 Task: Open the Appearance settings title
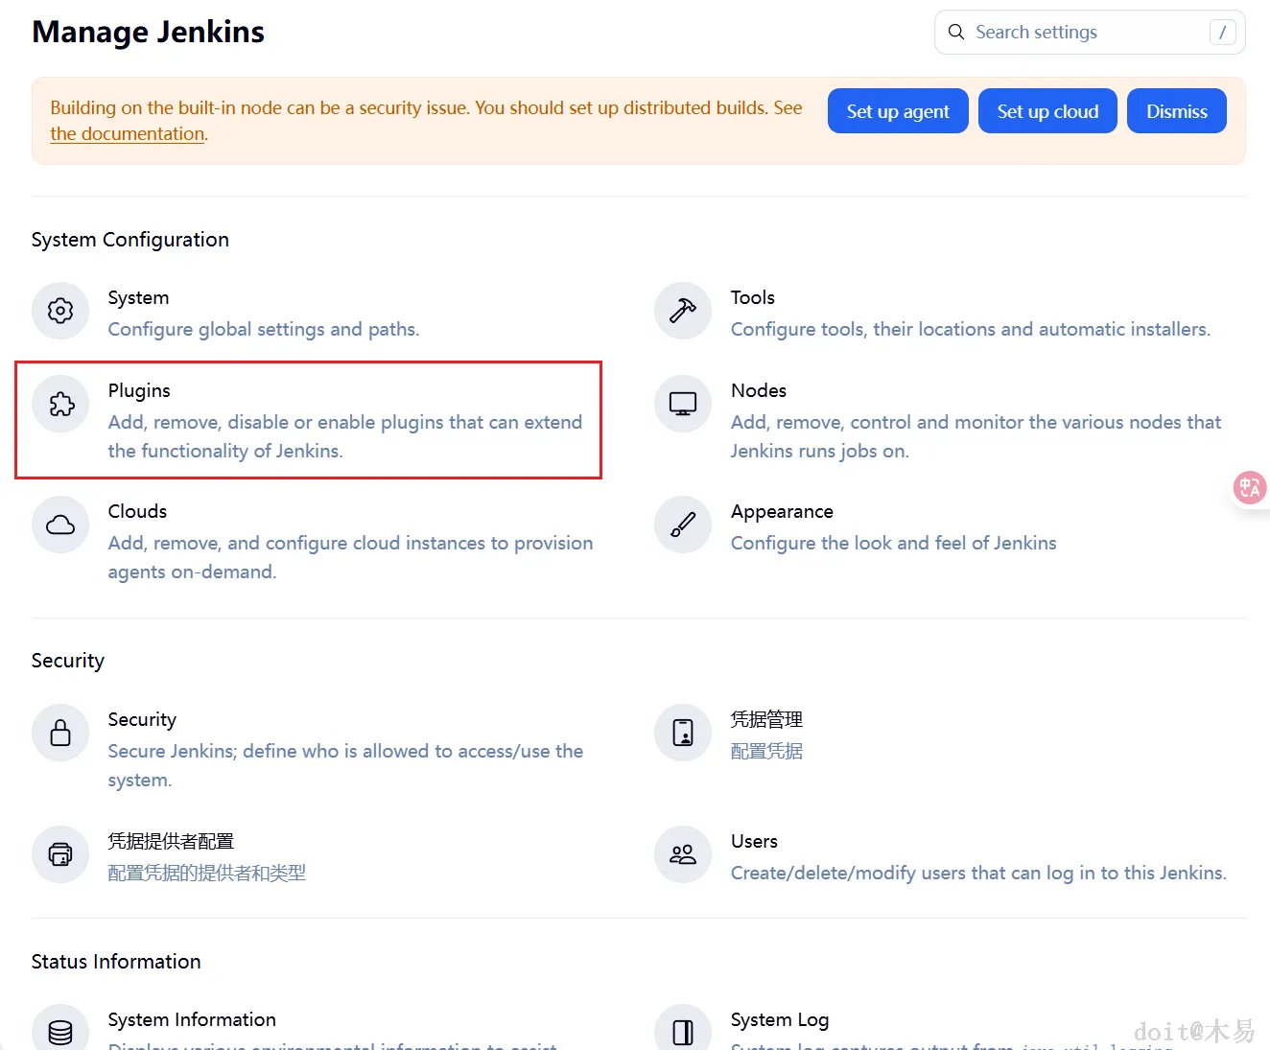point(782,511)
